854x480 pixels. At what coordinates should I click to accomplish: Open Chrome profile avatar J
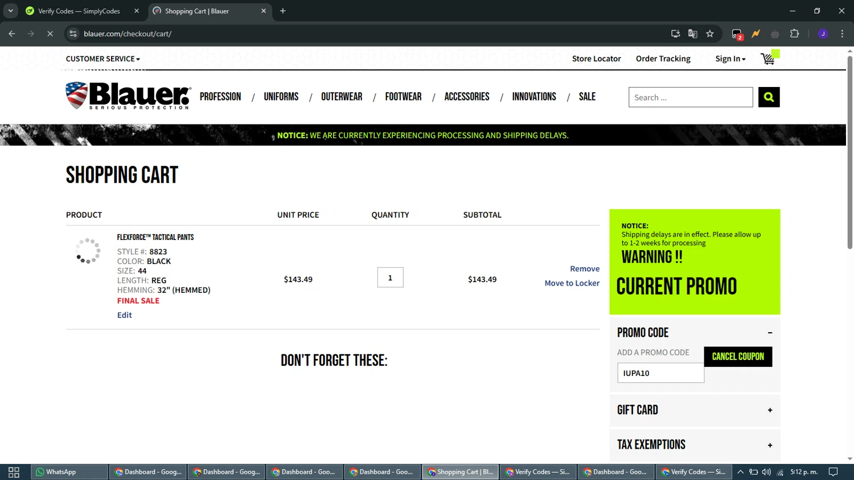(x=823, y=34)
